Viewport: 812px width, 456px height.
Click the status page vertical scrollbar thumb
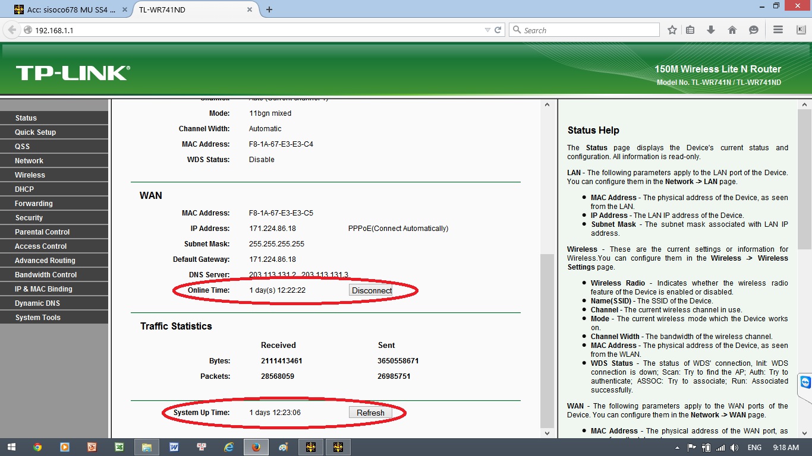click(547, 340)
